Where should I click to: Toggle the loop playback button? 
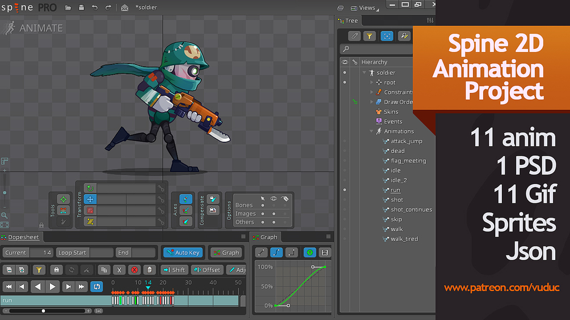[96, 287]
